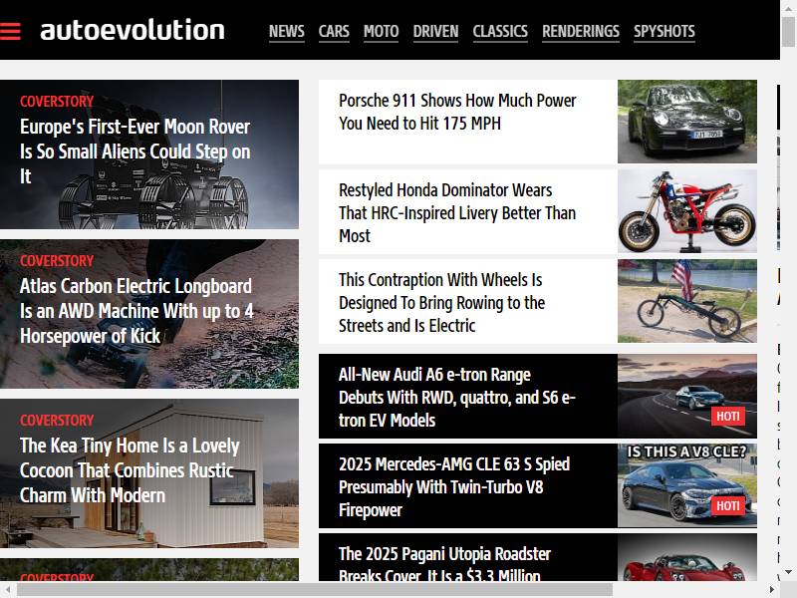Select the SPYSHOTS navigation item
The image size is (797, 598).
click(664, 32)
